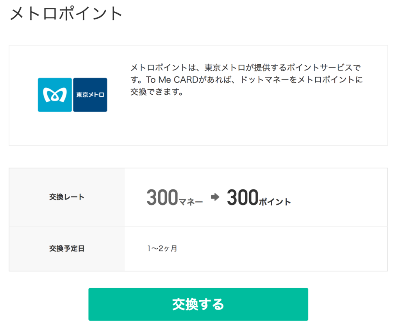Screen dimensions: 400x329
Task: Click the 交換予定日 row label
Action: pyautogui.click(x=66, y=249)
